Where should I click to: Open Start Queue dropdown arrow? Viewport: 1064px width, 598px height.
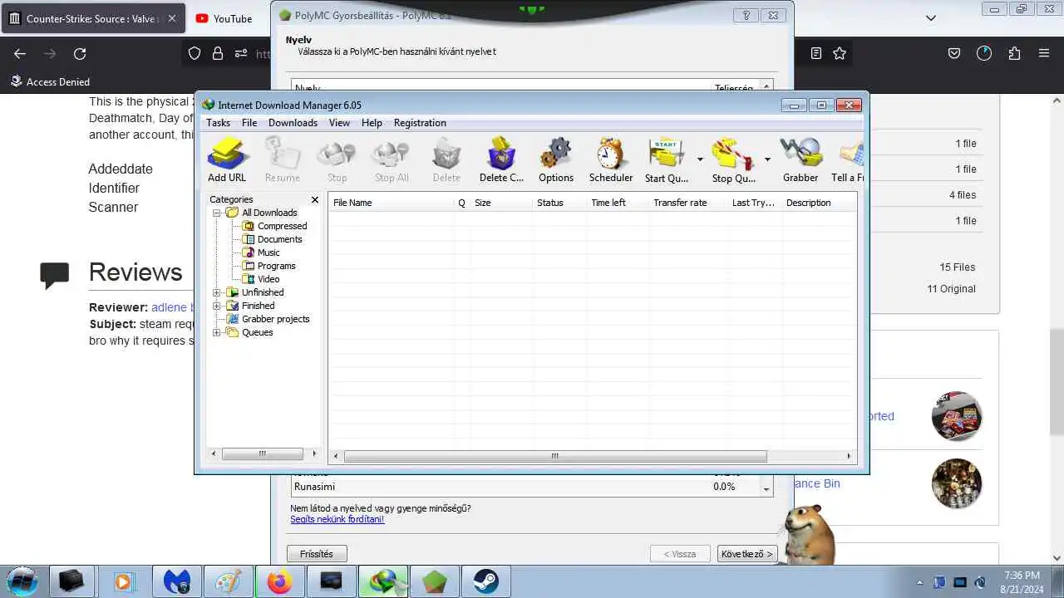click(700, 159)
